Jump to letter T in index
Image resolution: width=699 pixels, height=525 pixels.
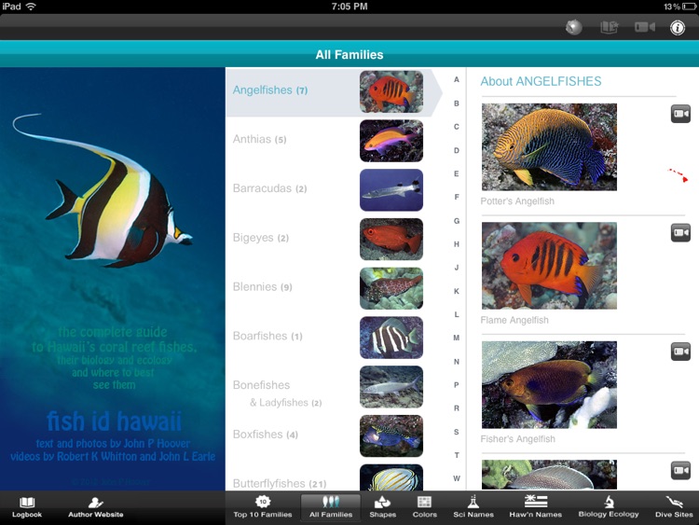coord(457,455)
